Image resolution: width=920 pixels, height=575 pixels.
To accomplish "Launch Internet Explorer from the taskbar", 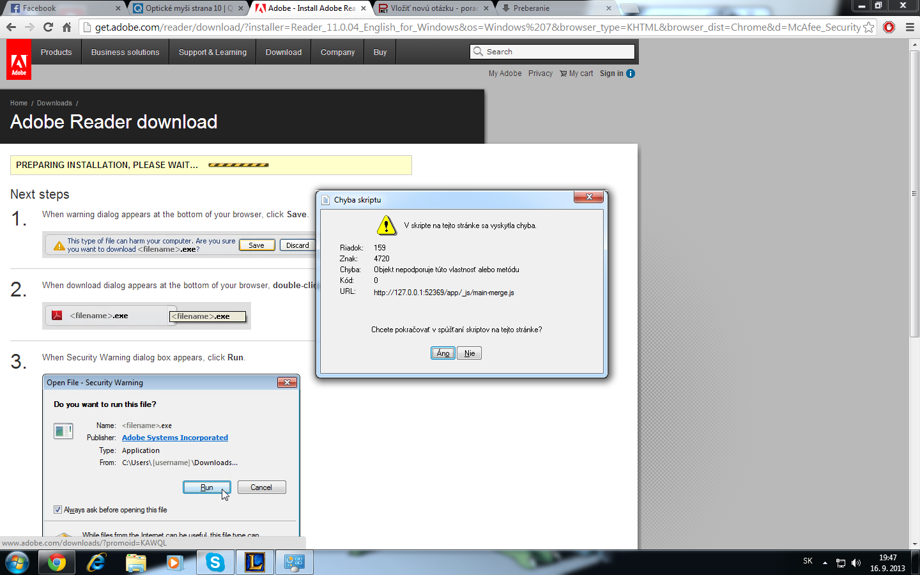I will (x=96, y=562).
